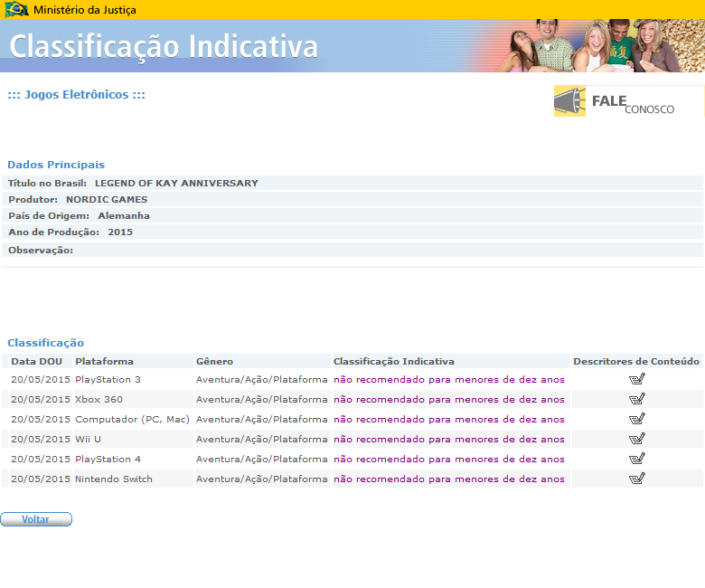The height and width of the screenshot is (588, 705).
Task: Click the Data DOU column header
Action: point(36,361)
